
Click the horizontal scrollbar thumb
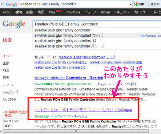coord(76,131)
